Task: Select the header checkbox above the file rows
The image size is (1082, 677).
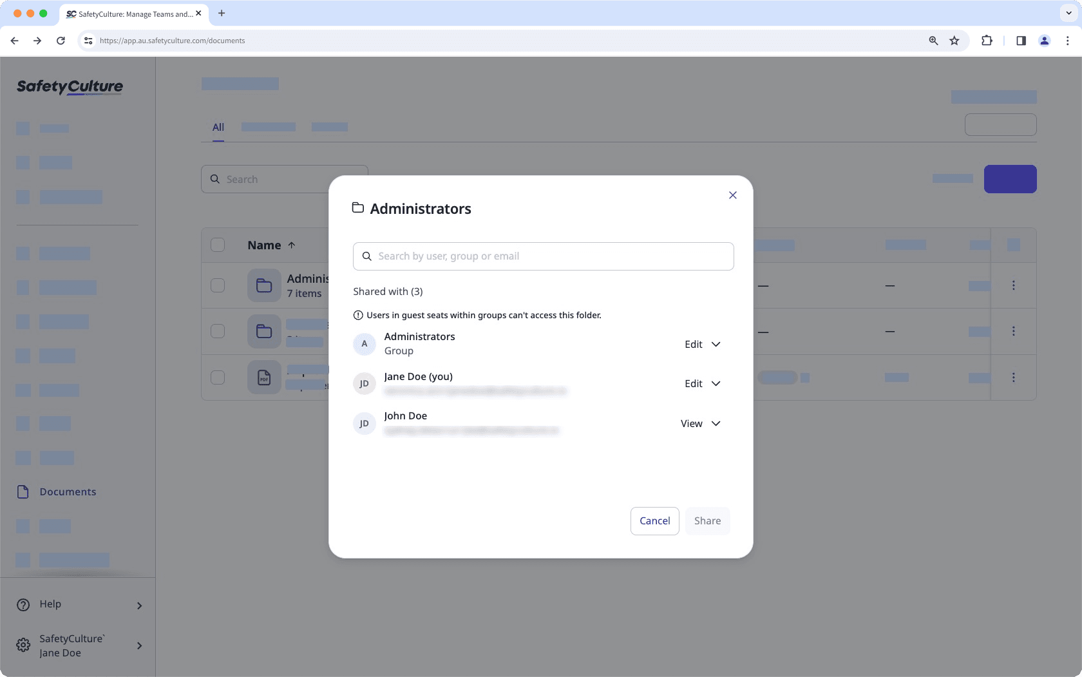Action: coord(217,245)
